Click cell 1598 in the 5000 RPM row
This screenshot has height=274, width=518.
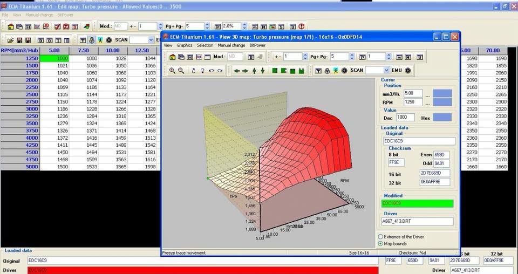tap(142, 167)
